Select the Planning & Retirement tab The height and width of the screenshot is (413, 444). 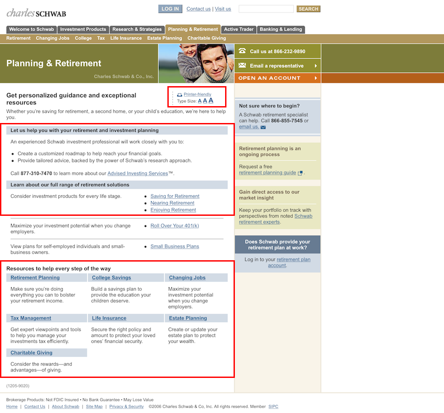[x=193, y=29]
